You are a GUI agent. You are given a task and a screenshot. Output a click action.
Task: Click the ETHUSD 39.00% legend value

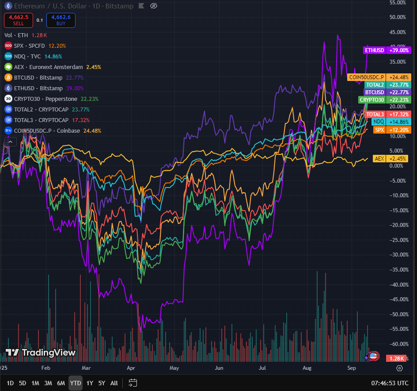click(75, 88)
